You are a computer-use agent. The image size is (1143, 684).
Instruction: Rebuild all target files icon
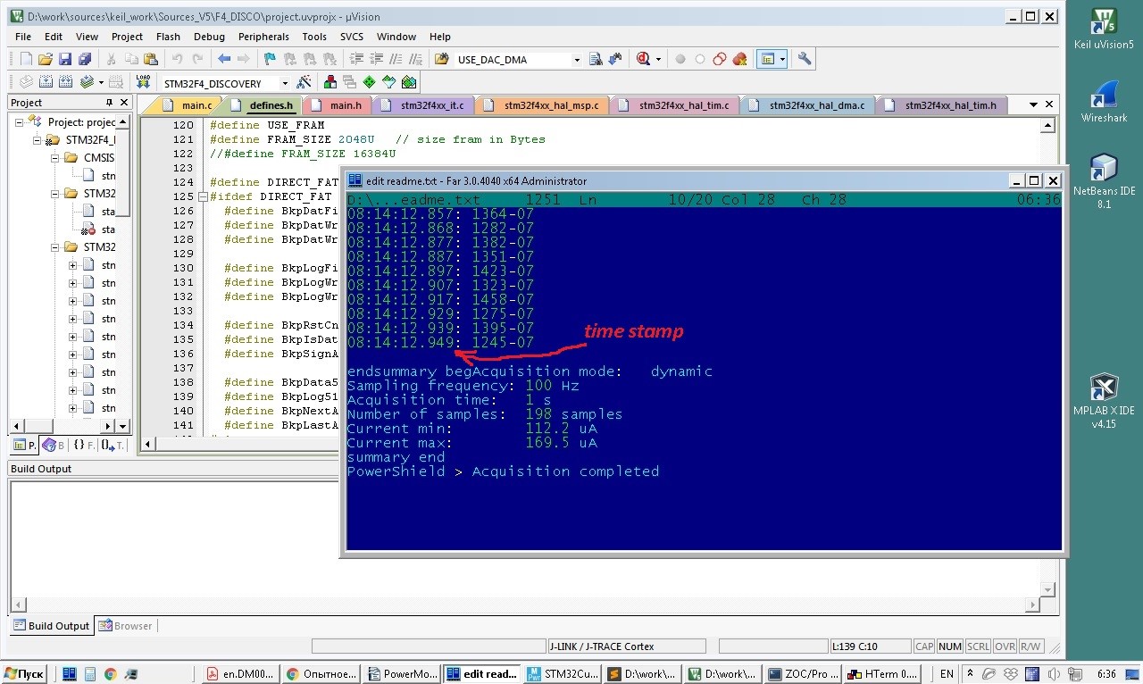(x=65, y=82)
